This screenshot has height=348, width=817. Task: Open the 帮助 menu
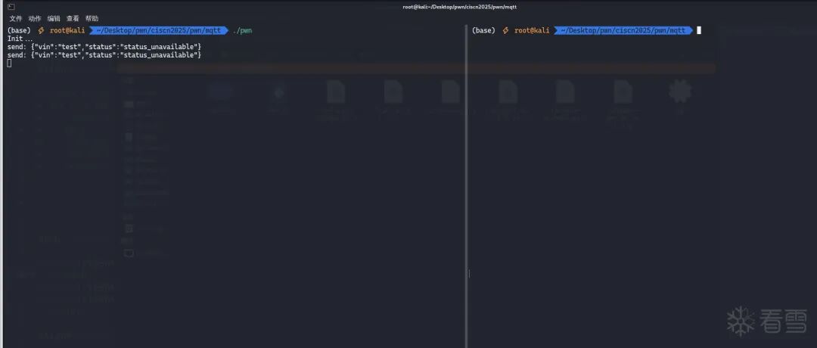pos(92,18)
